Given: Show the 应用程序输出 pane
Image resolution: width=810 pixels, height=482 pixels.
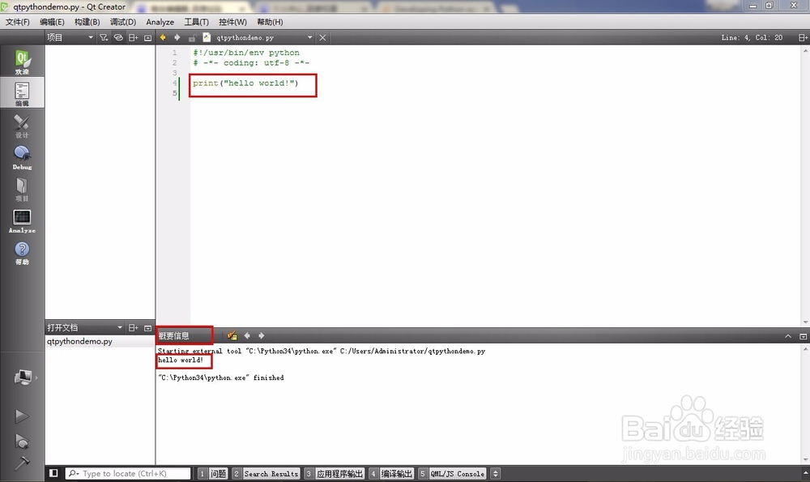Looking at the screenshot, I should 335,473.
